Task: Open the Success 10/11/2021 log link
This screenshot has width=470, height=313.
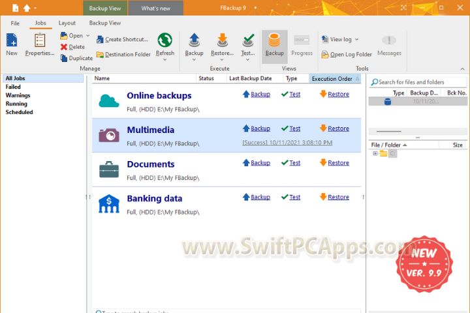Action: [287, 143]
